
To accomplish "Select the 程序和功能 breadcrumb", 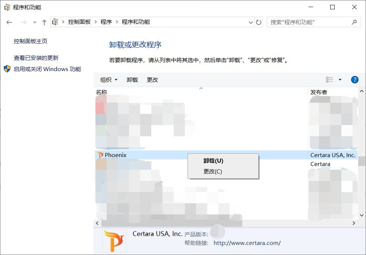I will point(136,22).
